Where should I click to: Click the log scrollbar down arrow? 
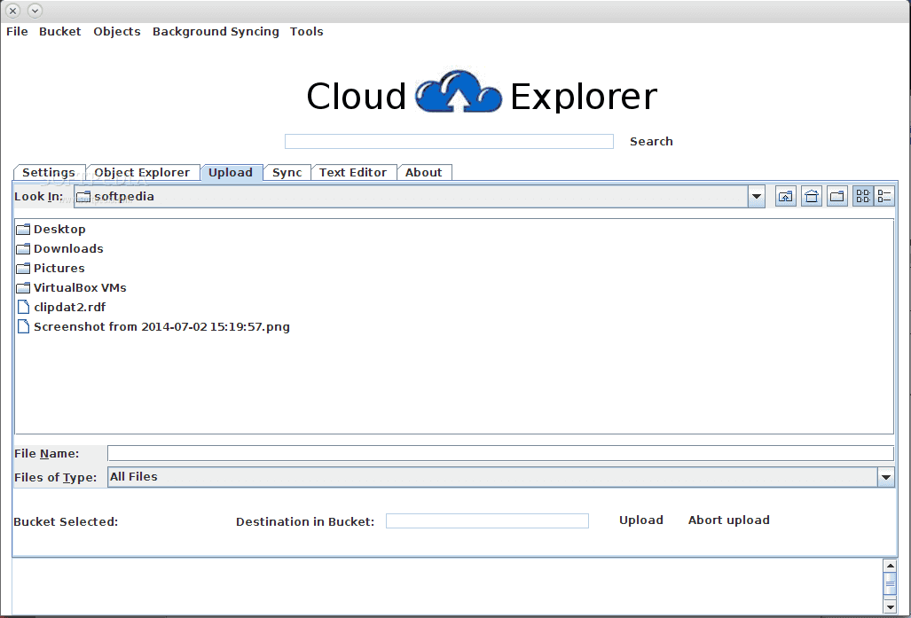[x=890, y=607]
